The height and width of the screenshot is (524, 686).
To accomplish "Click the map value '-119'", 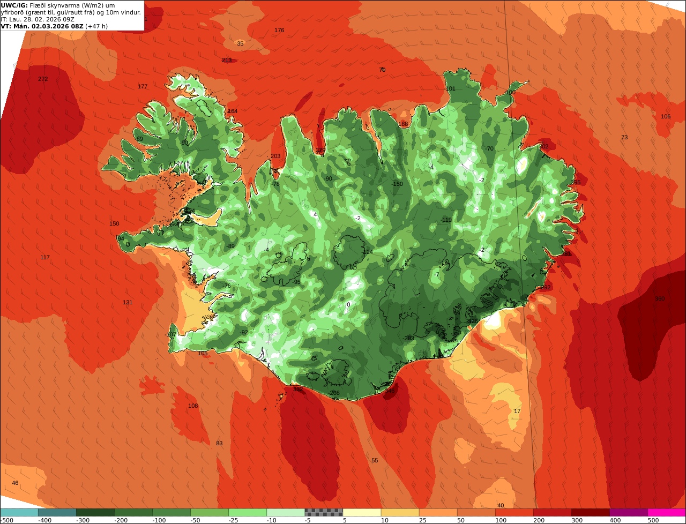I will coord(446,220).
